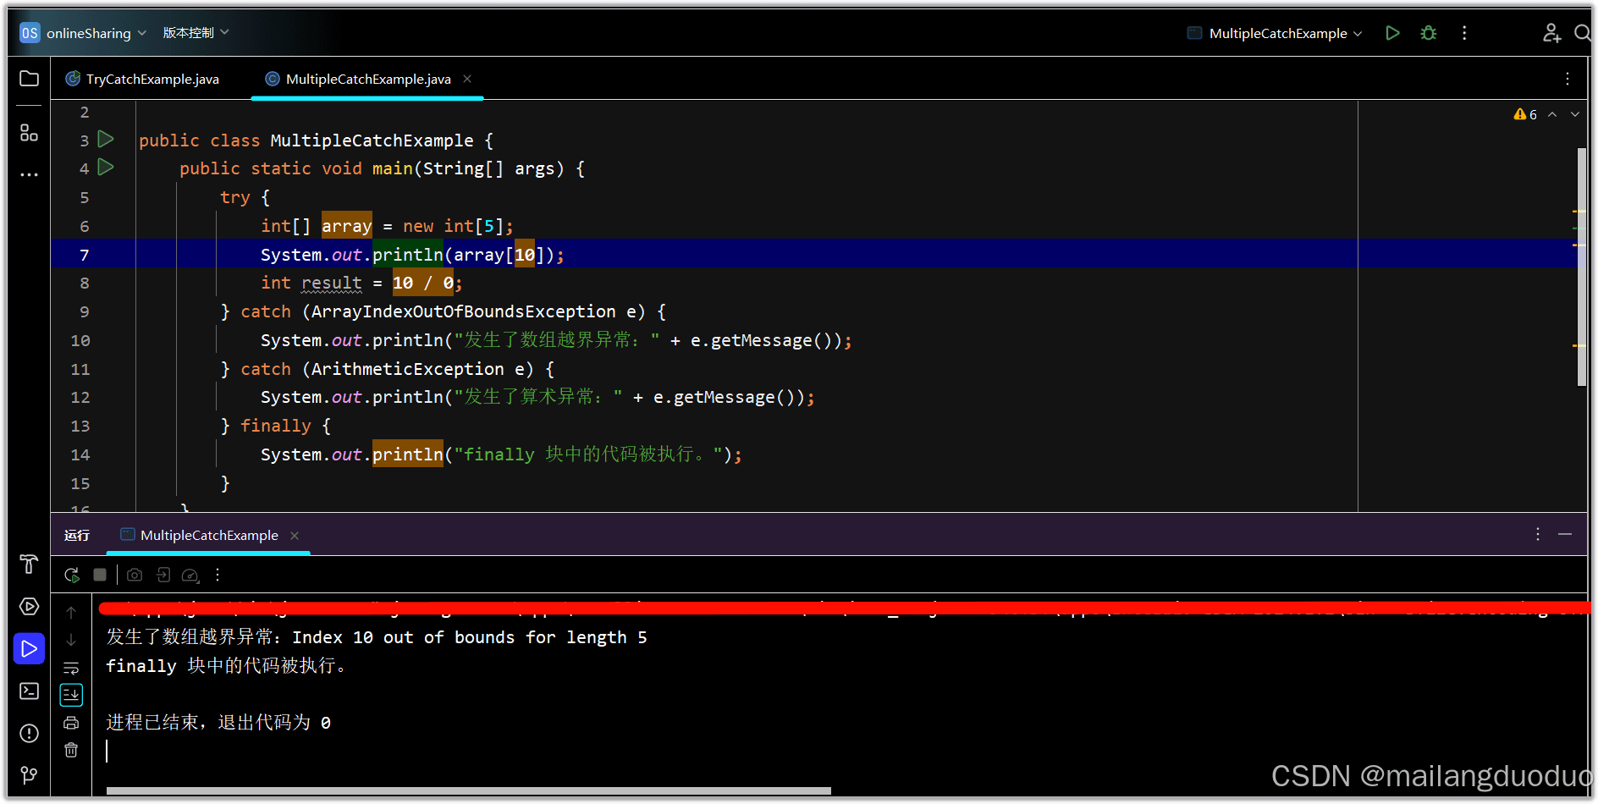
Task: Click the Debug bug icon
Action: point(1429,33)
